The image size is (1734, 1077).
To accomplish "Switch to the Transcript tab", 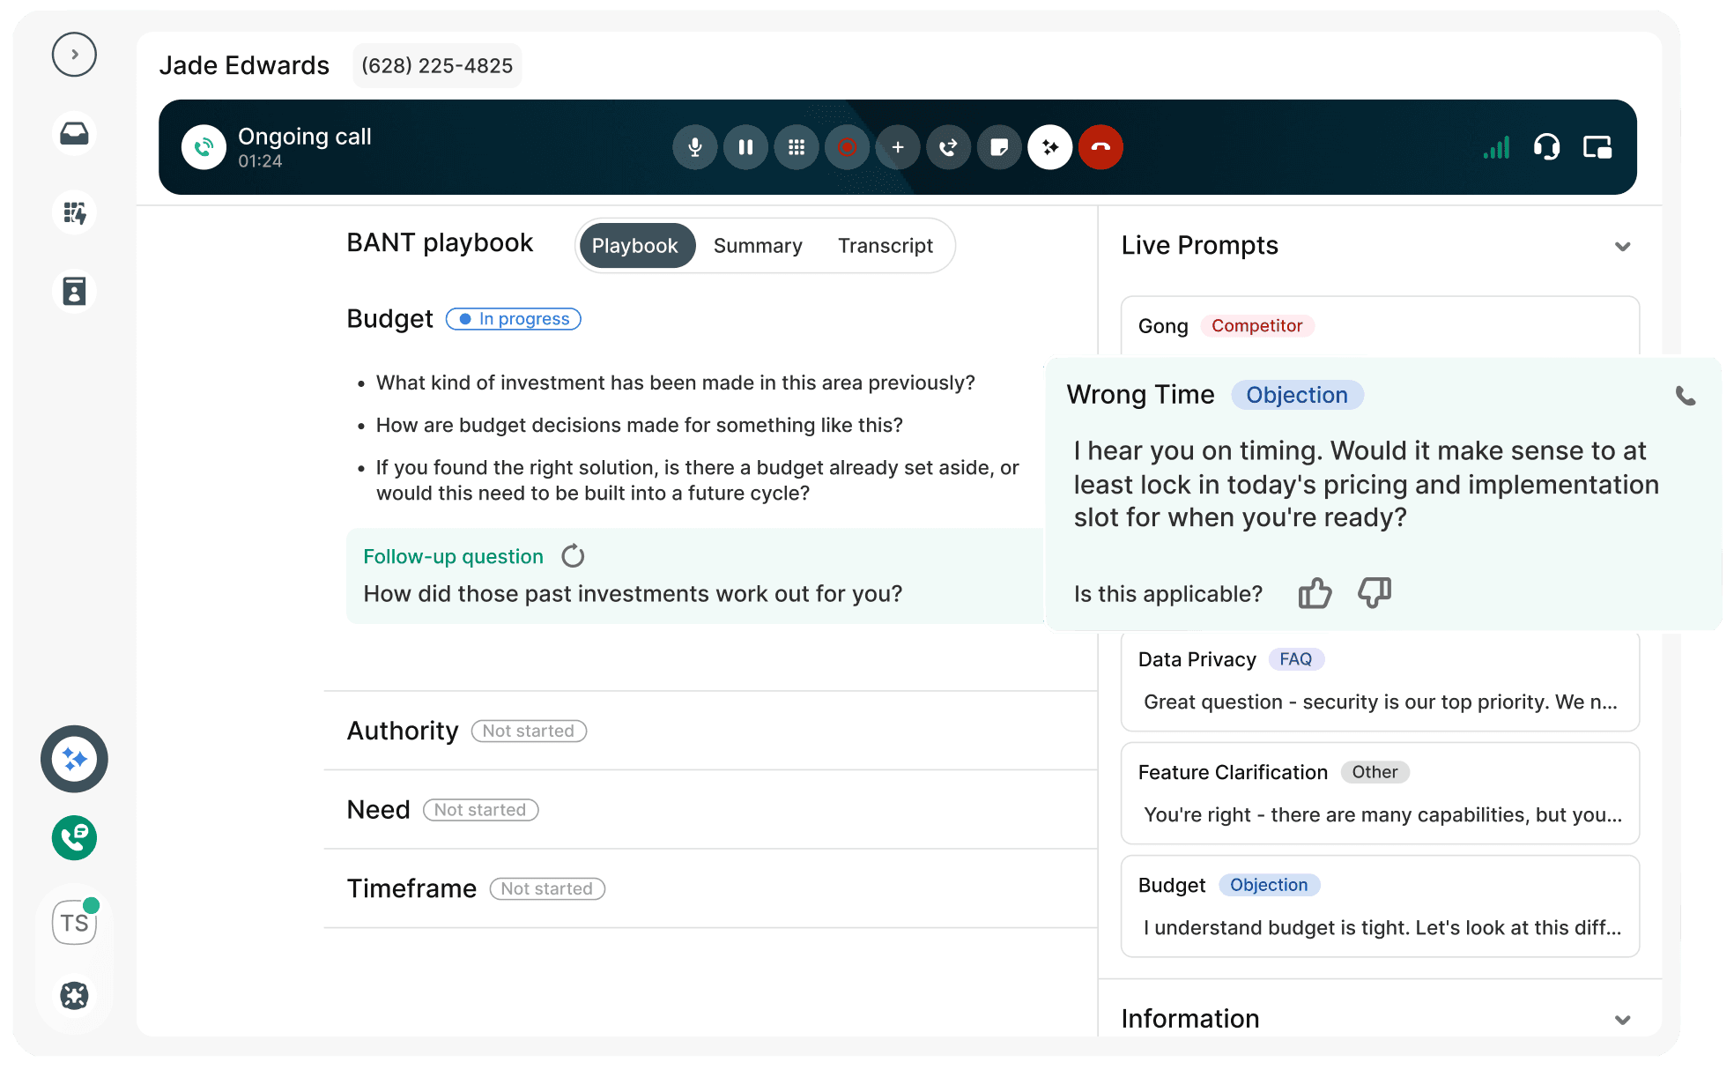I will tap(885, 246).
